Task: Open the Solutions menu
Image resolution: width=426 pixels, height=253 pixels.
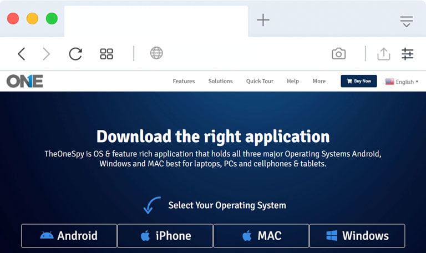Action: [220, 81]
